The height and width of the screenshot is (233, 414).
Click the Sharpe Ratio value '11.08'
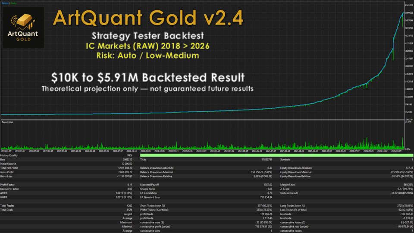269,189
